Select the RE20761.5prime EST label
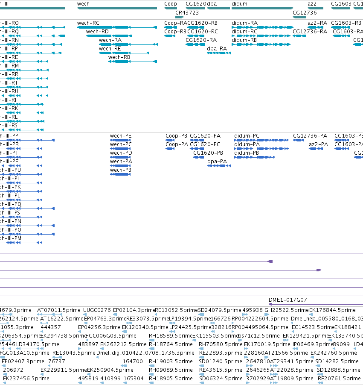The height and width of the screenshot is (385, 363). tap(339, 378)
